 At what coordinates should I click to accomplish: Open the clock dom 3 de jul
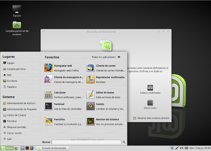200,148
